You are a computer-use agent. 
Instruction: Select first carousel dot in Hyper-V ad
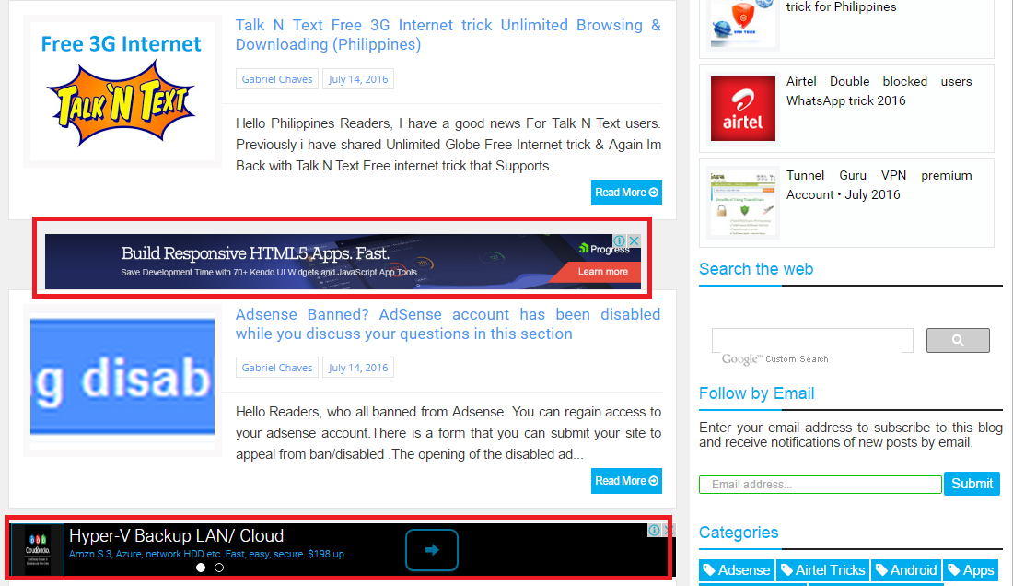coord(201,568)
